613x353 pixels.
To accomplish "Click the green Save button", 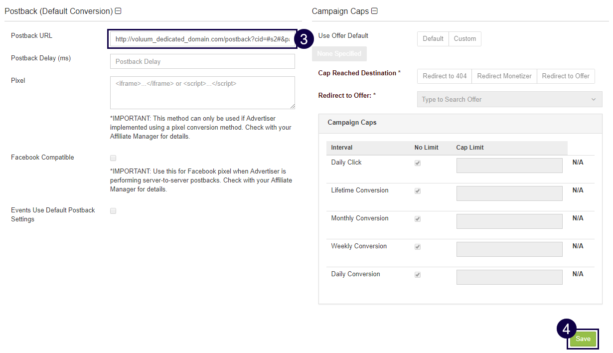I will coord(583,339).
